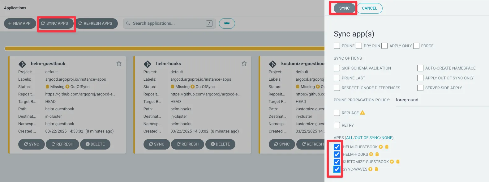
Task: Enable RESPECT IGNORE DIFFERENCES option
Action: (337, 88)
